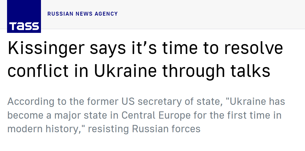
Task: Click "resisting Russian forces" in the summary
Action: tap(144, 129)
